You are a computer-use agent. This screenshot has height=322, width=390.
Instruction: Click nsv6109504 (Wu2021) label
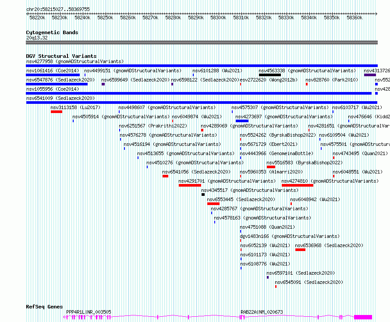click(344, 135)
